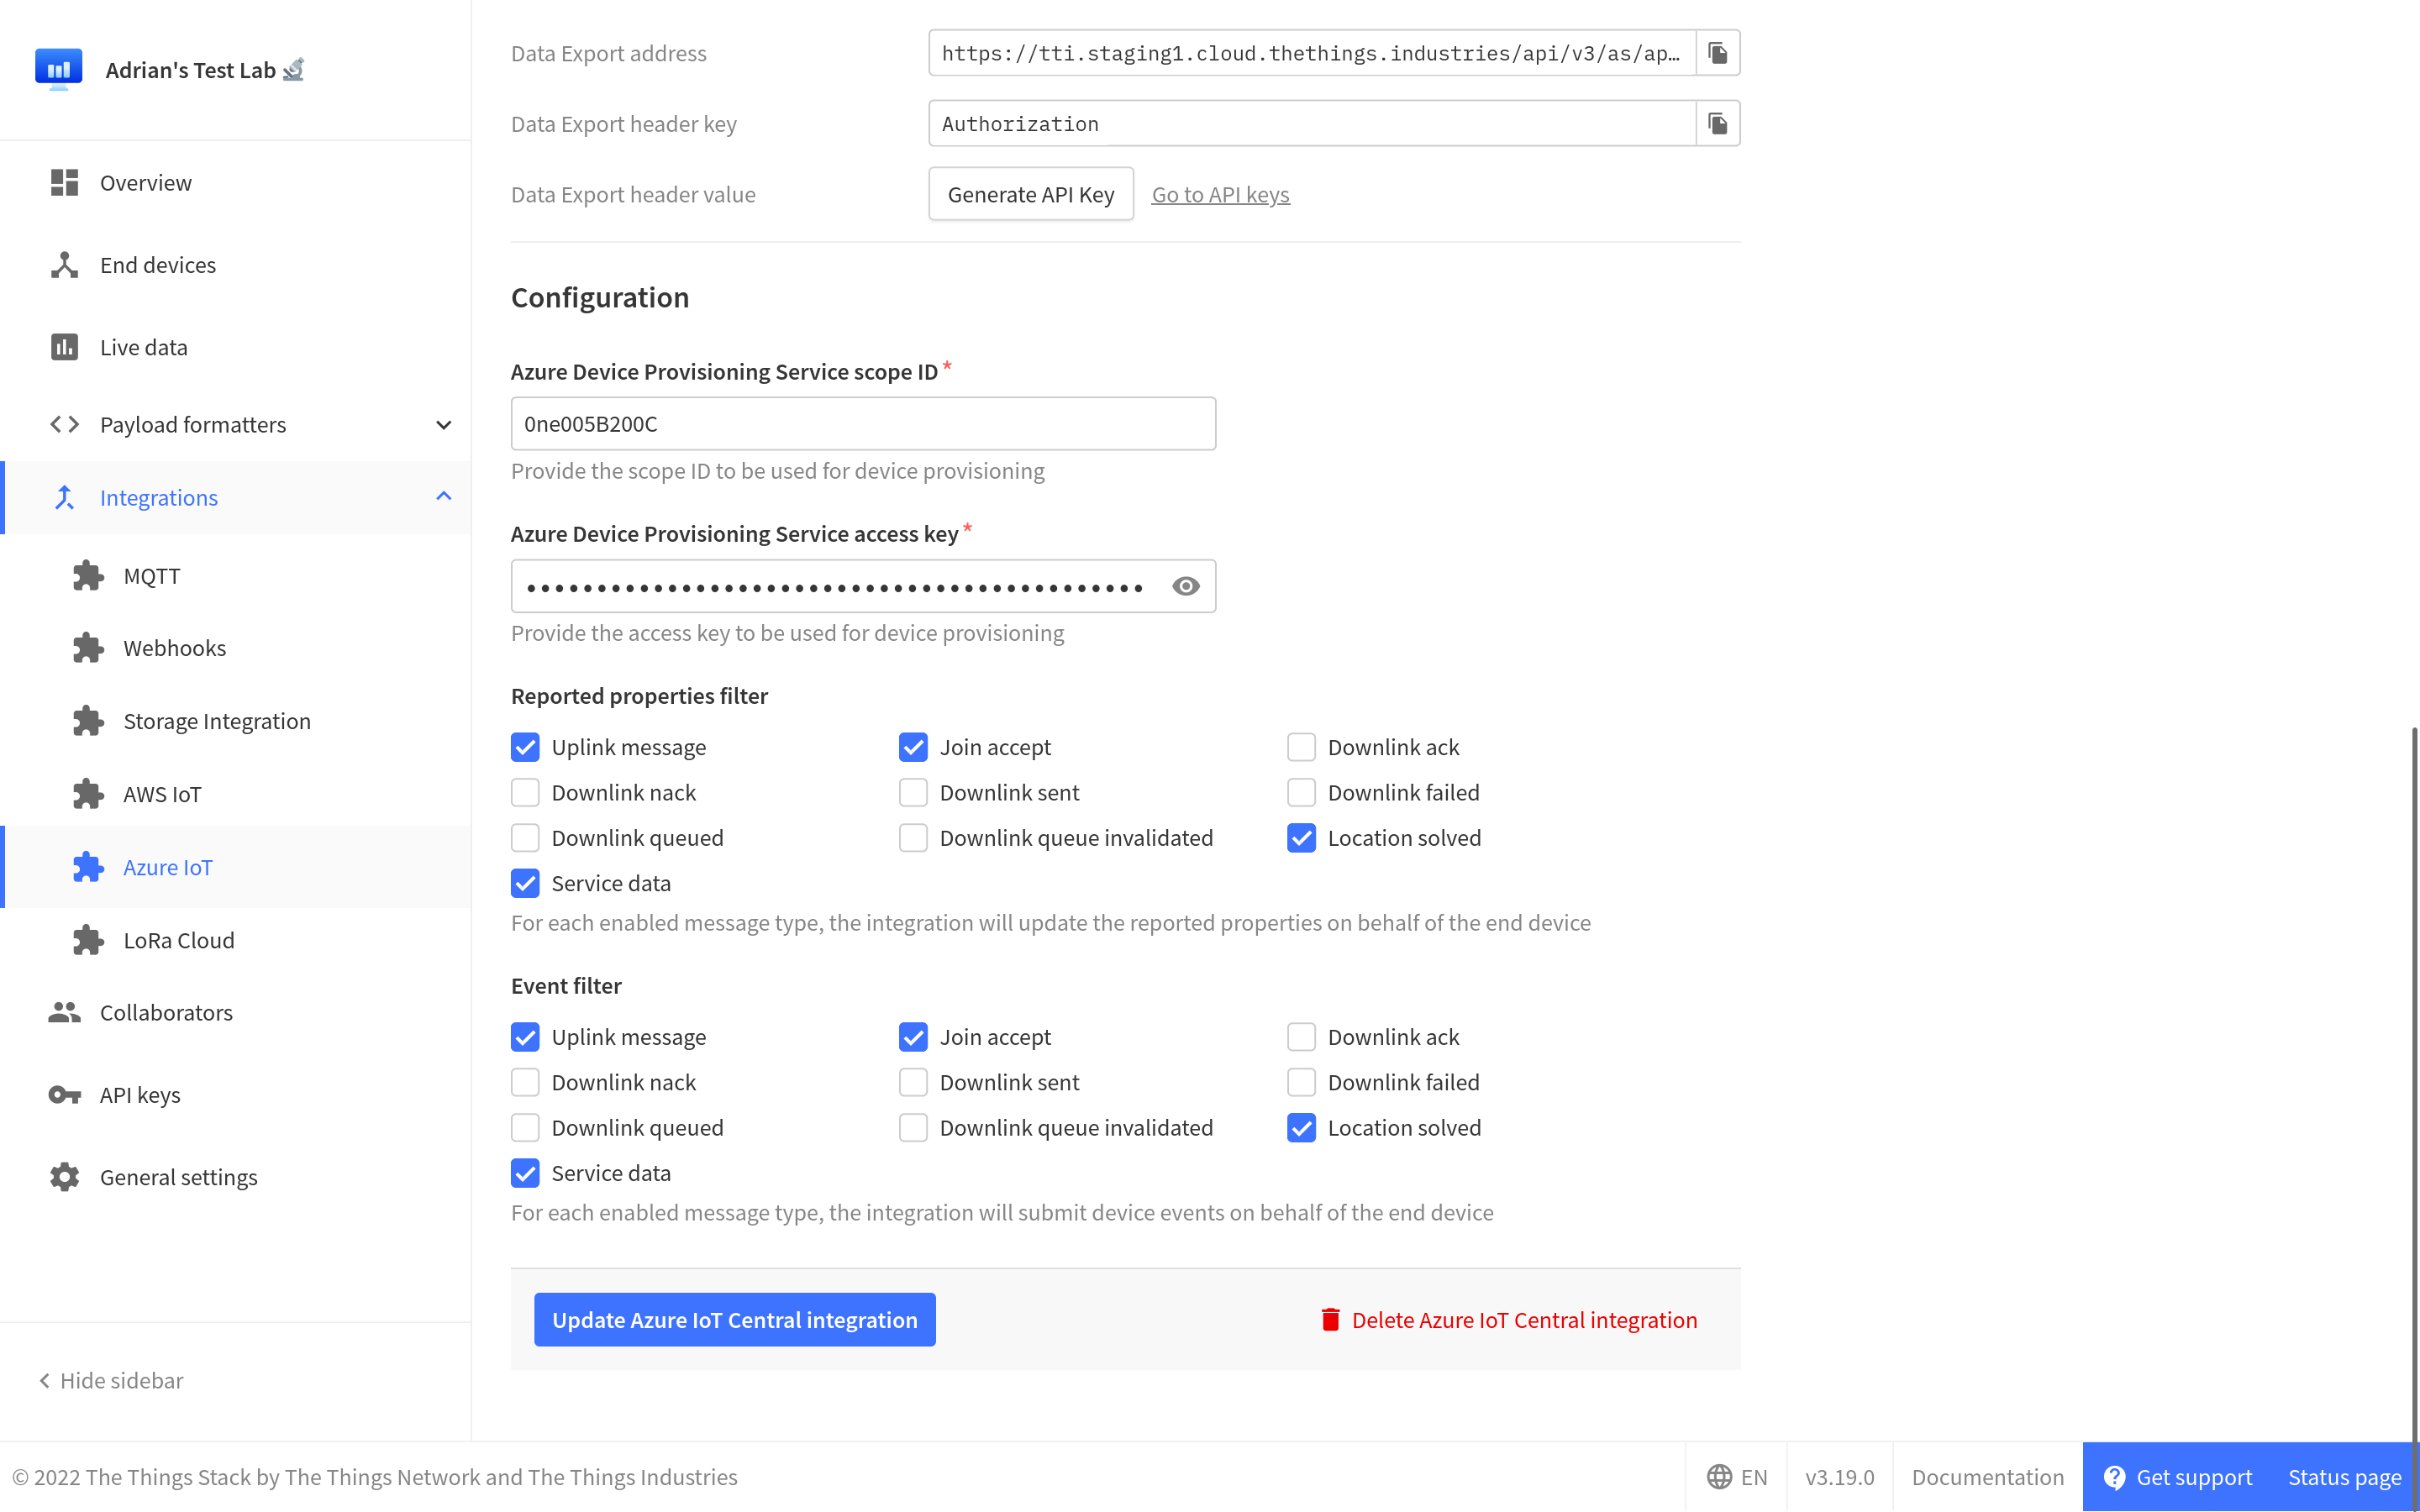Disable Location solved in reported properties filter

1303,837
